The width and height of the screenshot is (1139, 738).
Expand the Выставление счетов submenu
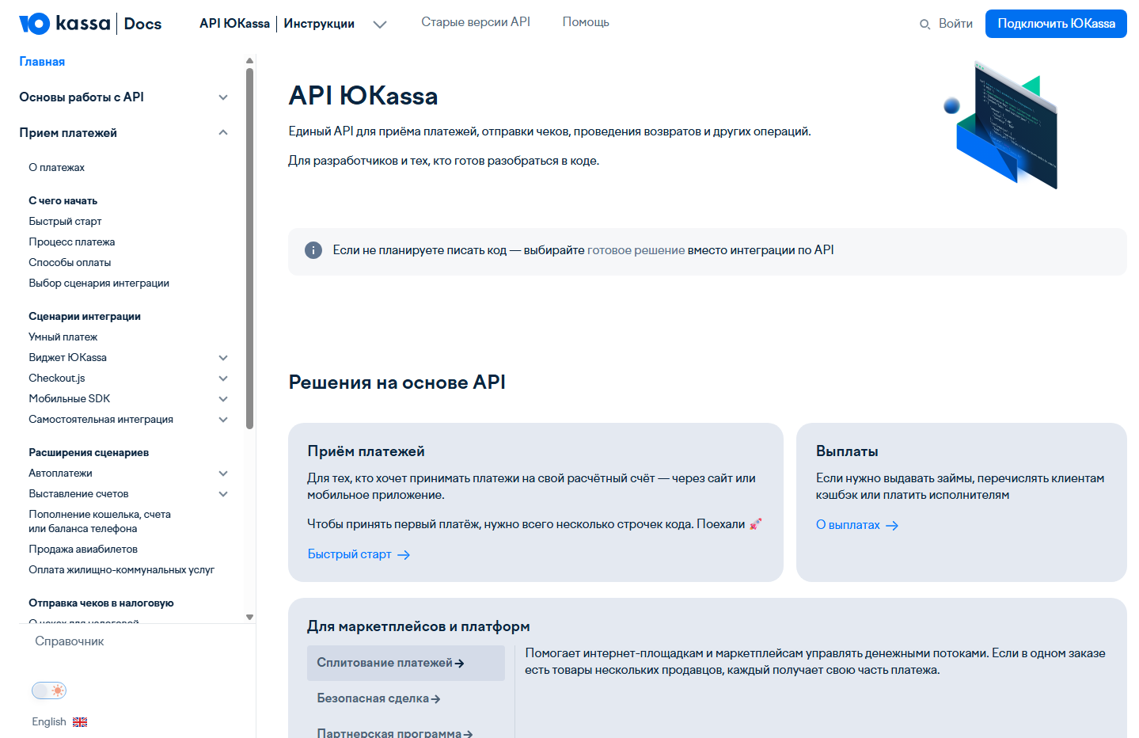(x=223, y=494)
